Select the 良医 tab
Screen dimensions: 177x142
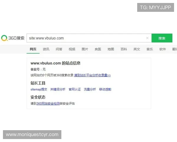[98, 49]
